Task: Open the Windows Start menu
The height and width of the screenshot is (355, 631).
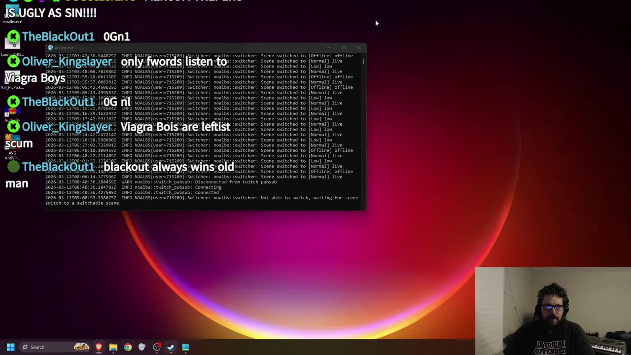Action: pyautogui.click(x=10, y=347)
